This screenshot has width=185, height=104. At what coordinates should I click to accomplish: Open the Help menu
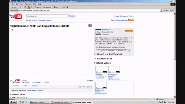click(x=40, y=4)
